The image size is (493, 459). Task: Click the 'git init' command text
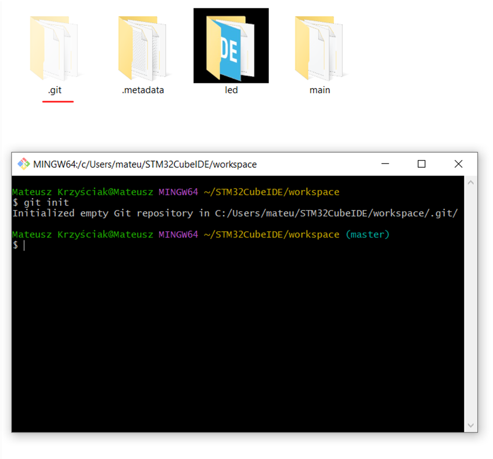click(46, 203)
